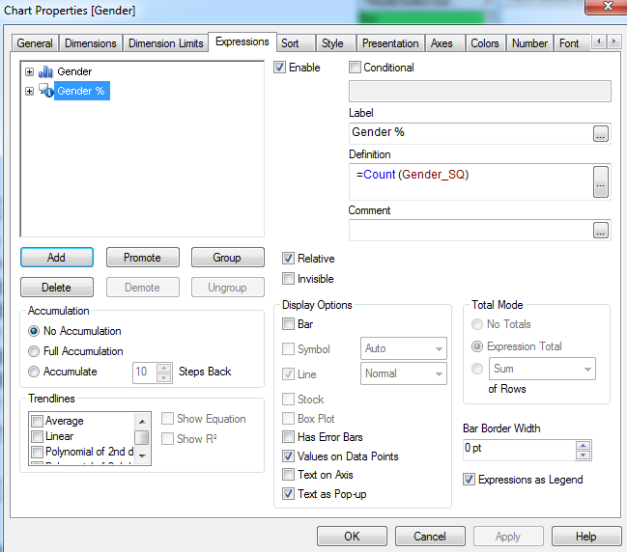627x552 pixels.
Task: Click the Gender % expression icon
Action: [x=46, y=91]
